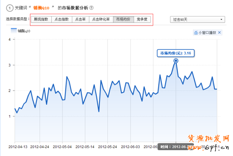Open the 过去90天 time range dropdown
233x156 pixels.
coord(197,20)
